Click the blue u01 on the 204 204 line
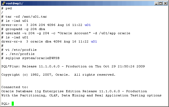The image size is (169, 107). click(x=88, y=25)
